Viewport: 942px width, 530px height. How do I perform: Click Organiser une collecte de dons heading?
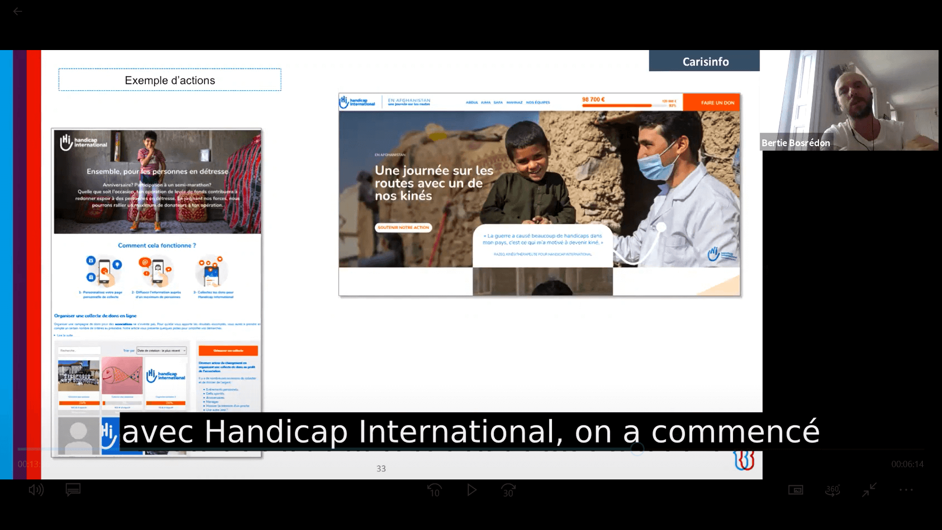(x=95, y=316)
